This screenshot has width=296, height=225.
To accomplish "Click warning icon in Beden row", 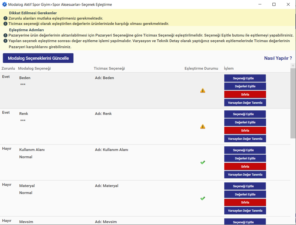I will coord(203,91).
